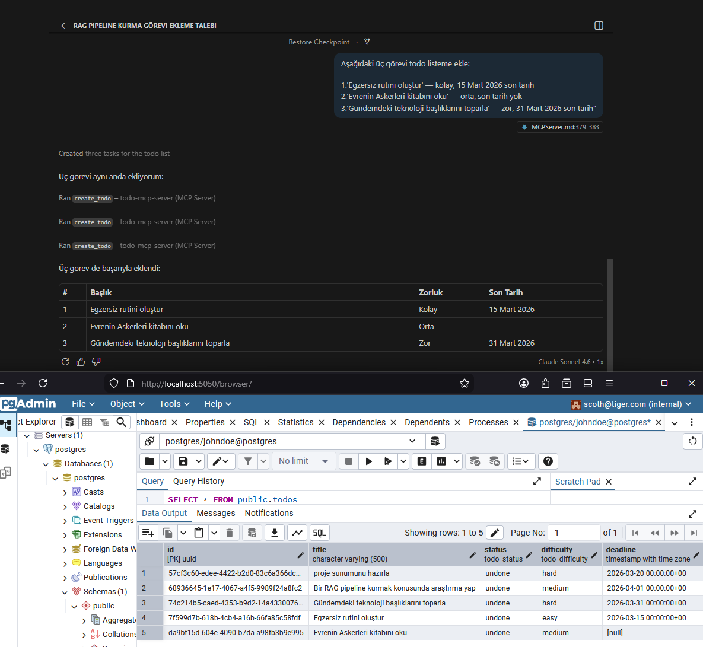Add a new row to data output
The height and width of the screenshot is (647, 703).
148,533
